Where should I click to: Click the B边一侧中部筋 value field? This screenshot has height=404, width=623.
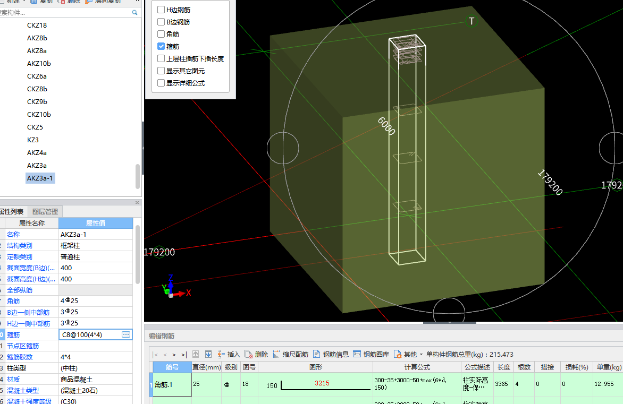96,312
